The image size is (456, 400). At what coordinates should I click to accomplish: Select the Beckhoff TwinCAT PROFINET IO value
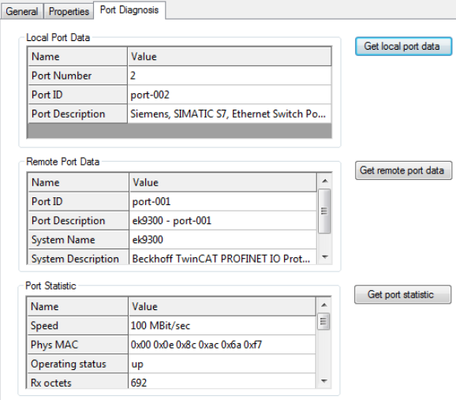[223, 257]
